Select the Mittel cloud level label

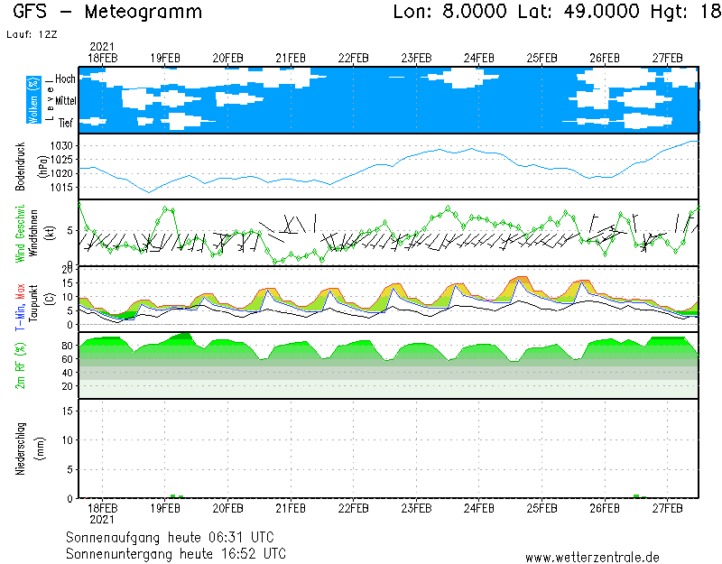(x=64, y=101)
